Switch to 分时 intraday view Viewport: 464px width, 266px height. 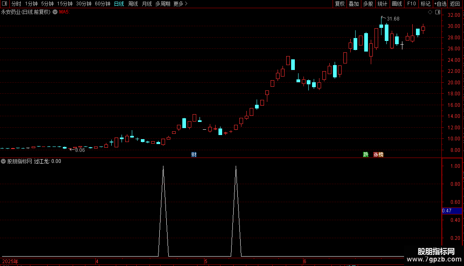16,4
